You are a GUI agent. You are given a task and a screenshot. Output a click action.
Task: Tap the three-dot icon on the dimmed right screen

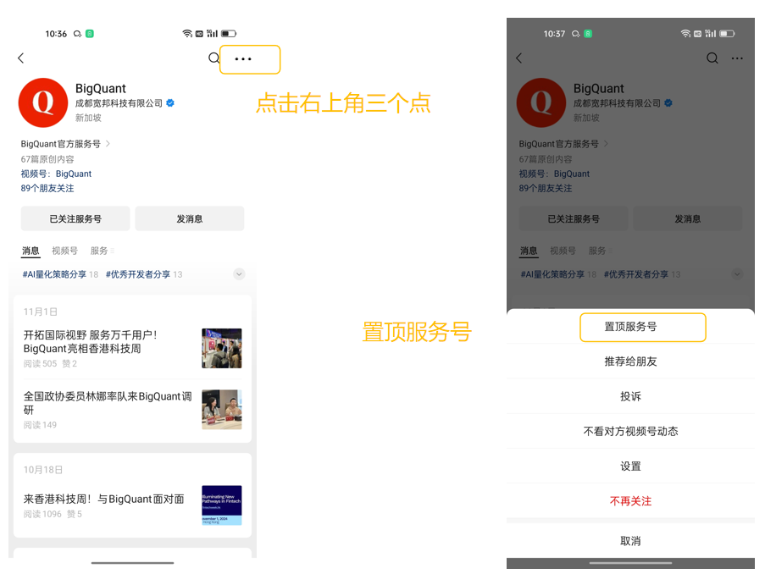(x=737, y=58)
